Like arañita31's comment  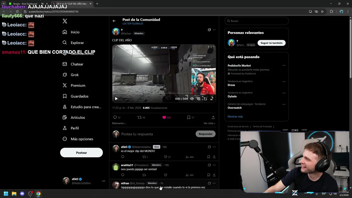point(166,175)
